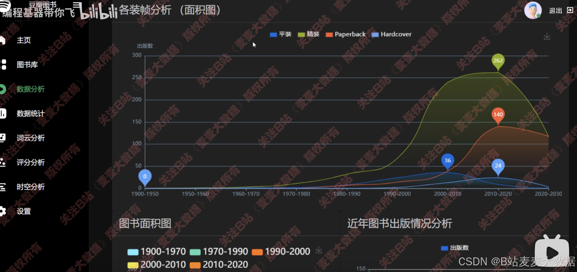Toggle the 精装 series in legend

[x=308, y=34]
